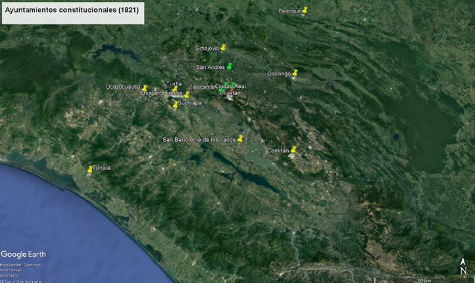The height and width of the screenshot is (283, 475).
Task: Select the Tuxtla yellow pushpin
Action: (175, 89)
